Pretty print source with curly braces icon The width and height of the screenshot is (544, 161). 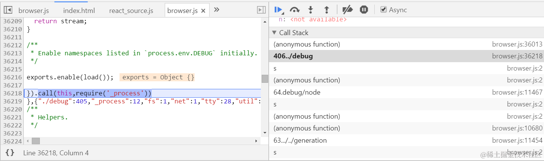[x=10, y=153]
